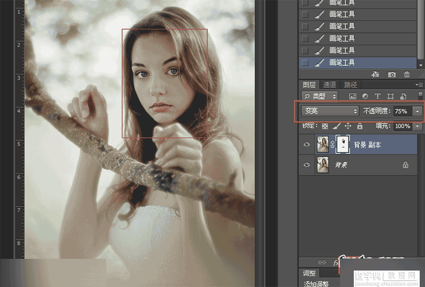Open Layers panel flyout menu icon

pos(419,85)
